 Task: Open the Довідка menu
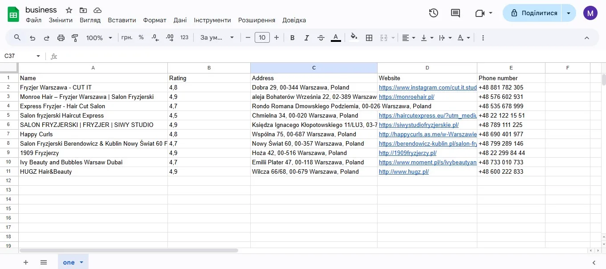[294, 20]
